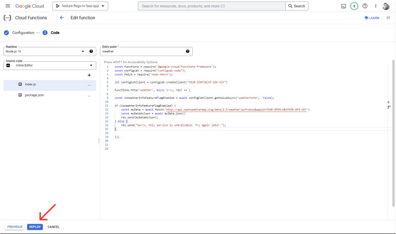396x234 pixels.
Task: Open the three-dot settings menu in header
Action: tap(376, 6)
